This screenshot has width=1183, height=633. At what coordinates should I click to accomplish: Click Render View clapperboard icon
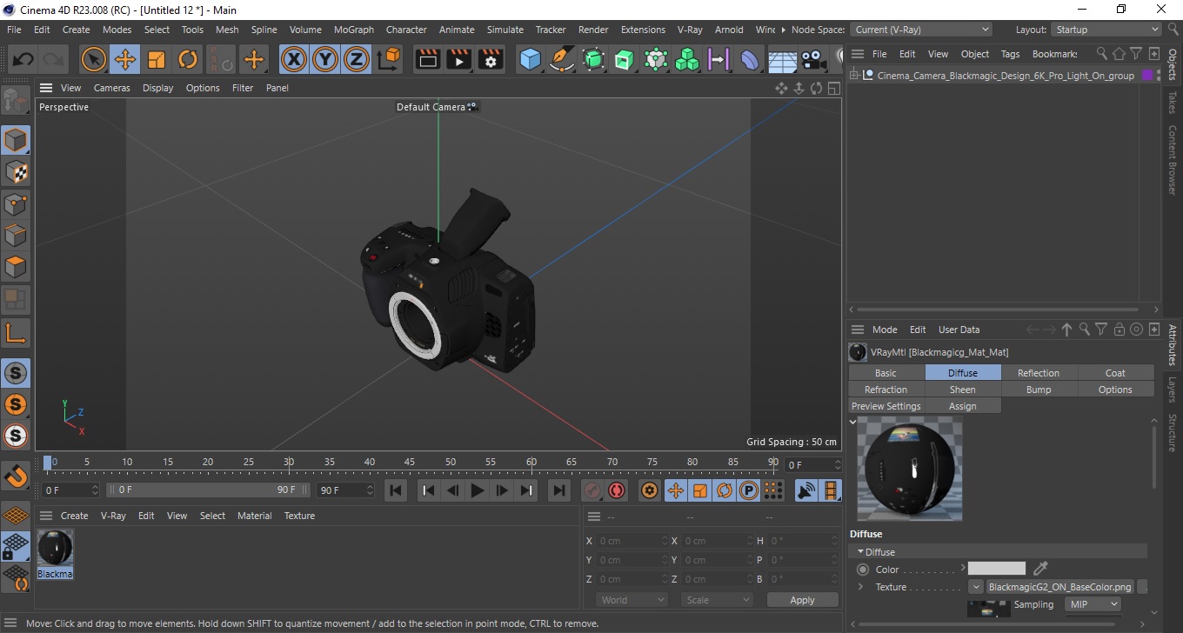pyautogui.click(x=428, y=60)
